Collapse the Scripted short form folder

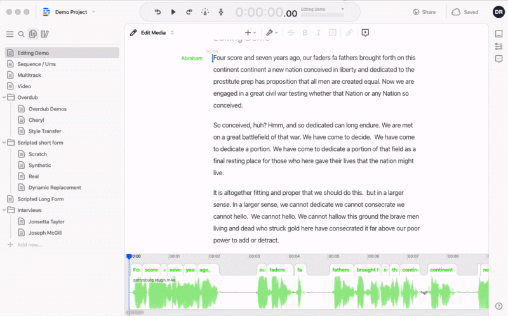(4, 143)
